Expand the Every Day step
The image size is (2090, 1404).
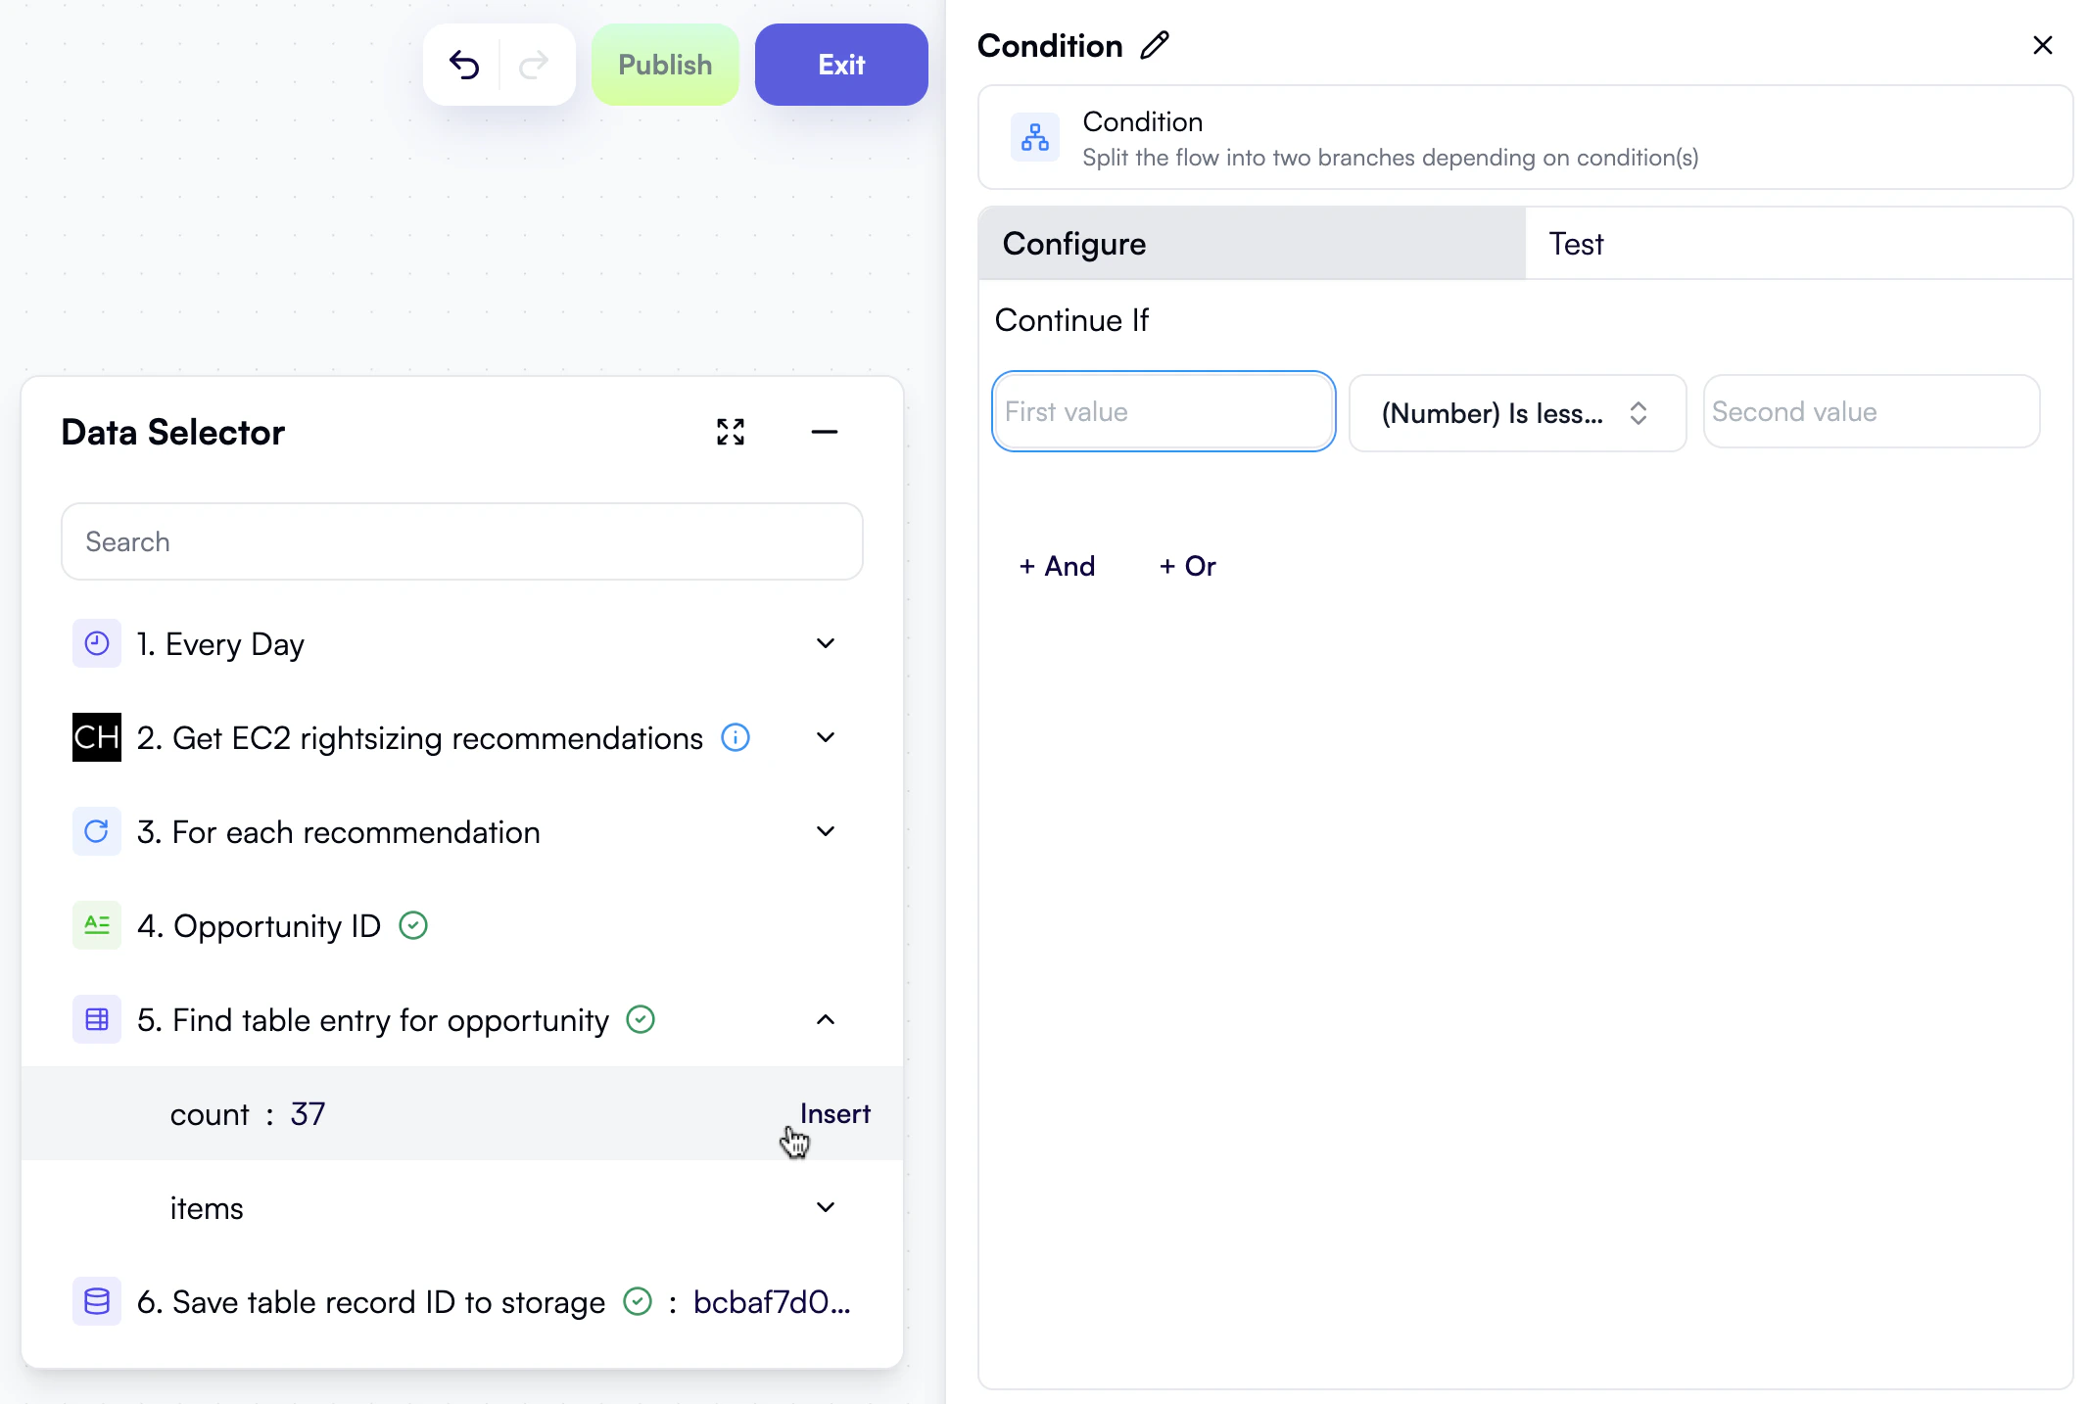pos(825,643)
